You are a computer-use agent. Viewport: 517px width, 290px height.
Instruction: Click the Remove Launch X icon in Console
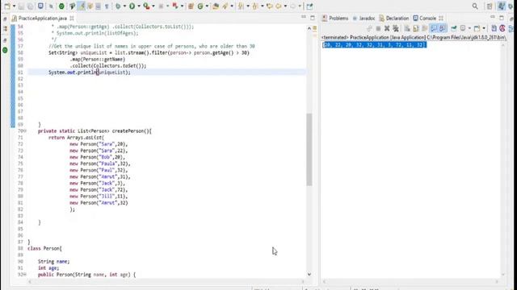coord(387,29)
